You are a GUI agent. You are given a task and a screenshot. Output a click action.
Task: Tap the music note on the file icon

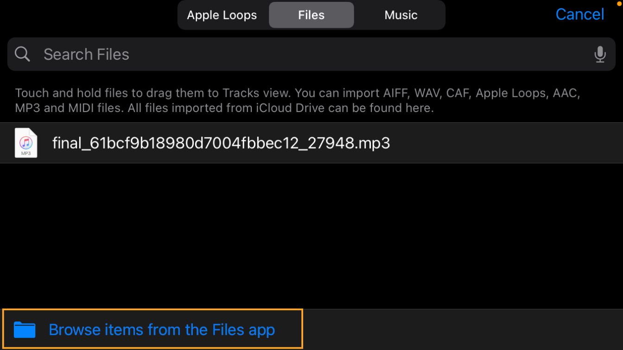click(x=26, y=141)
